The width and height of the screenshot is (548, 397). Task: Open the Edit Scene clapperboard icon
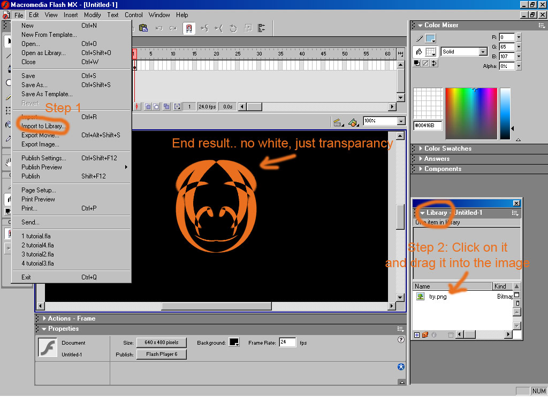click(338, 122)
